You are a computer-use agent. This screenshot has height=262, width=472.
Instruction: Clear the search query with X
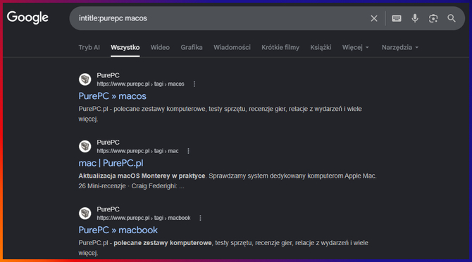click(x=374, y=18)
